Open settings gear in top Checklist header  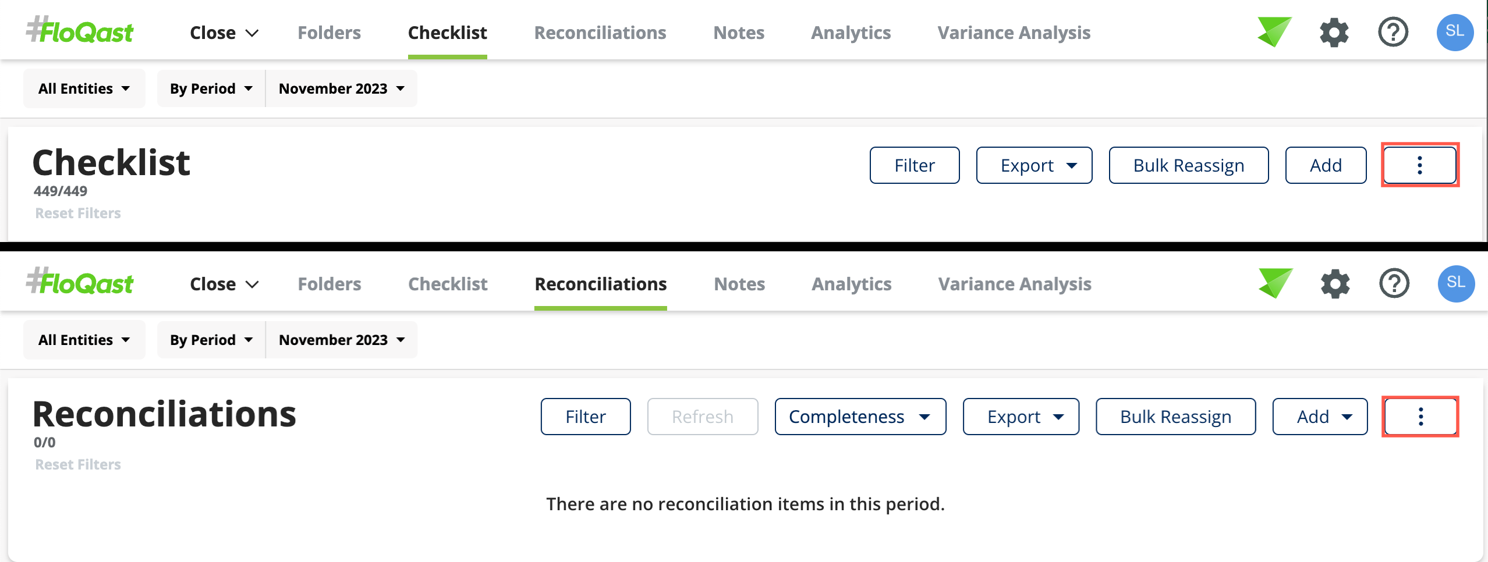pyautogui.click(x=1334, y=33)
